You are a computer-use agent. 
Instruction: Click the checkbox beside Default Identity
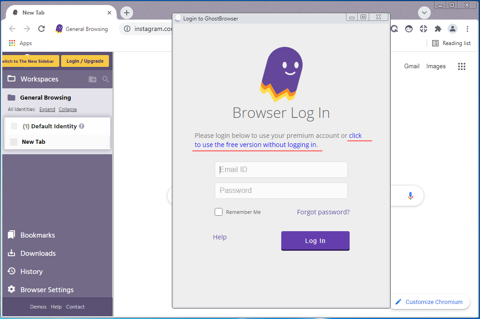pyautogui.click(x=14, y=126)
